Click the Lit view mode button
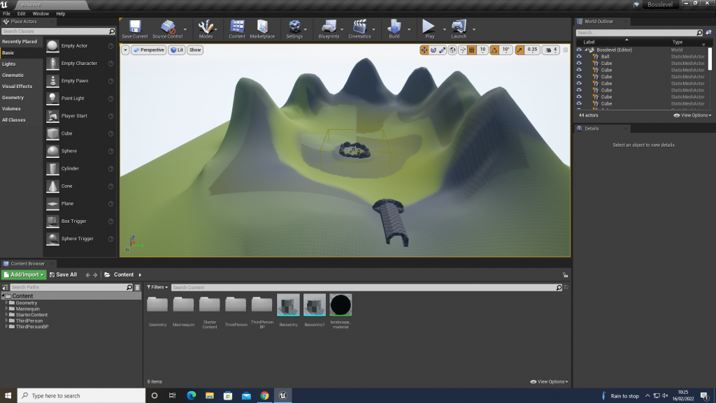716x403 pixels. (177, 50)
